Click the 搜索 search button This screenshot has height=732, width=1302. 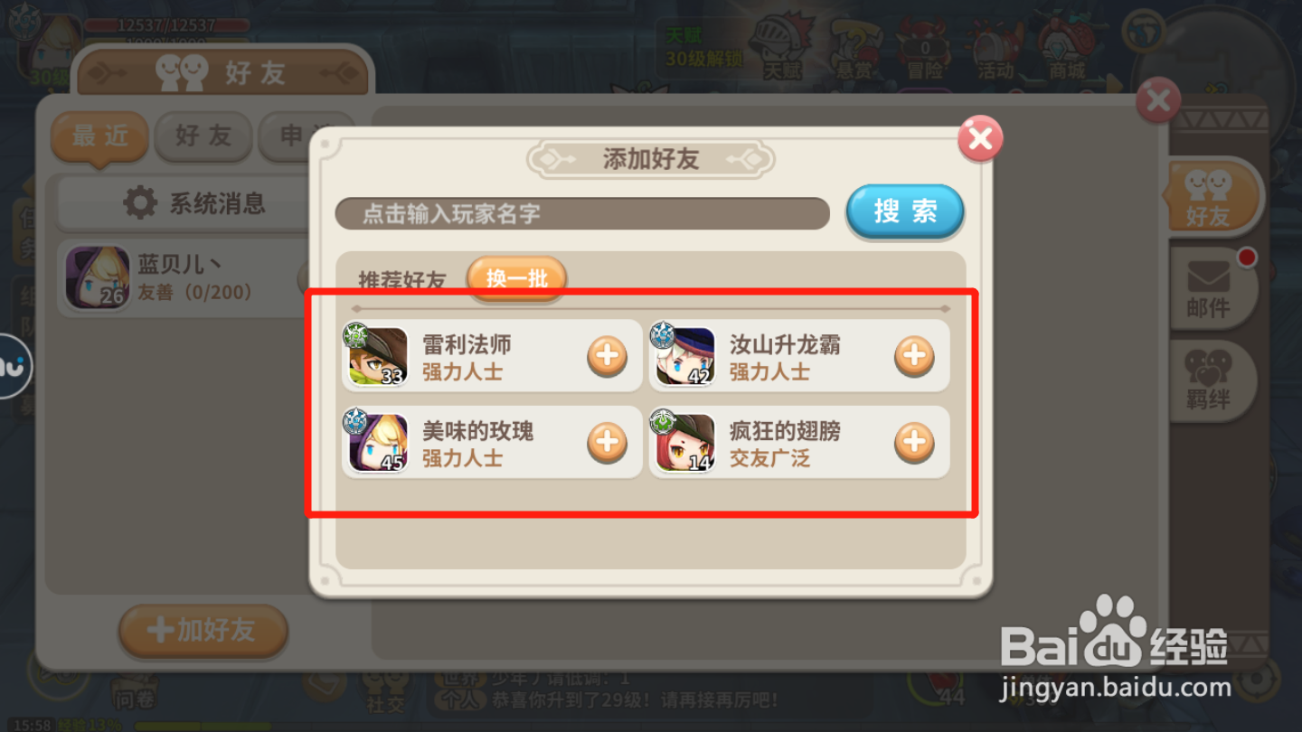(905, 212)
